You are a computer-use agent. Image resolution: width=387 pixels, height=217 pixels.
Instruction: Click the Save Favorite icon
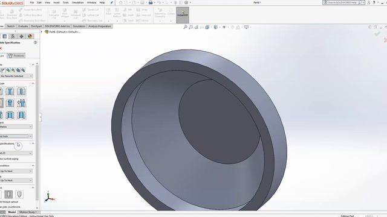pos(18,70)
